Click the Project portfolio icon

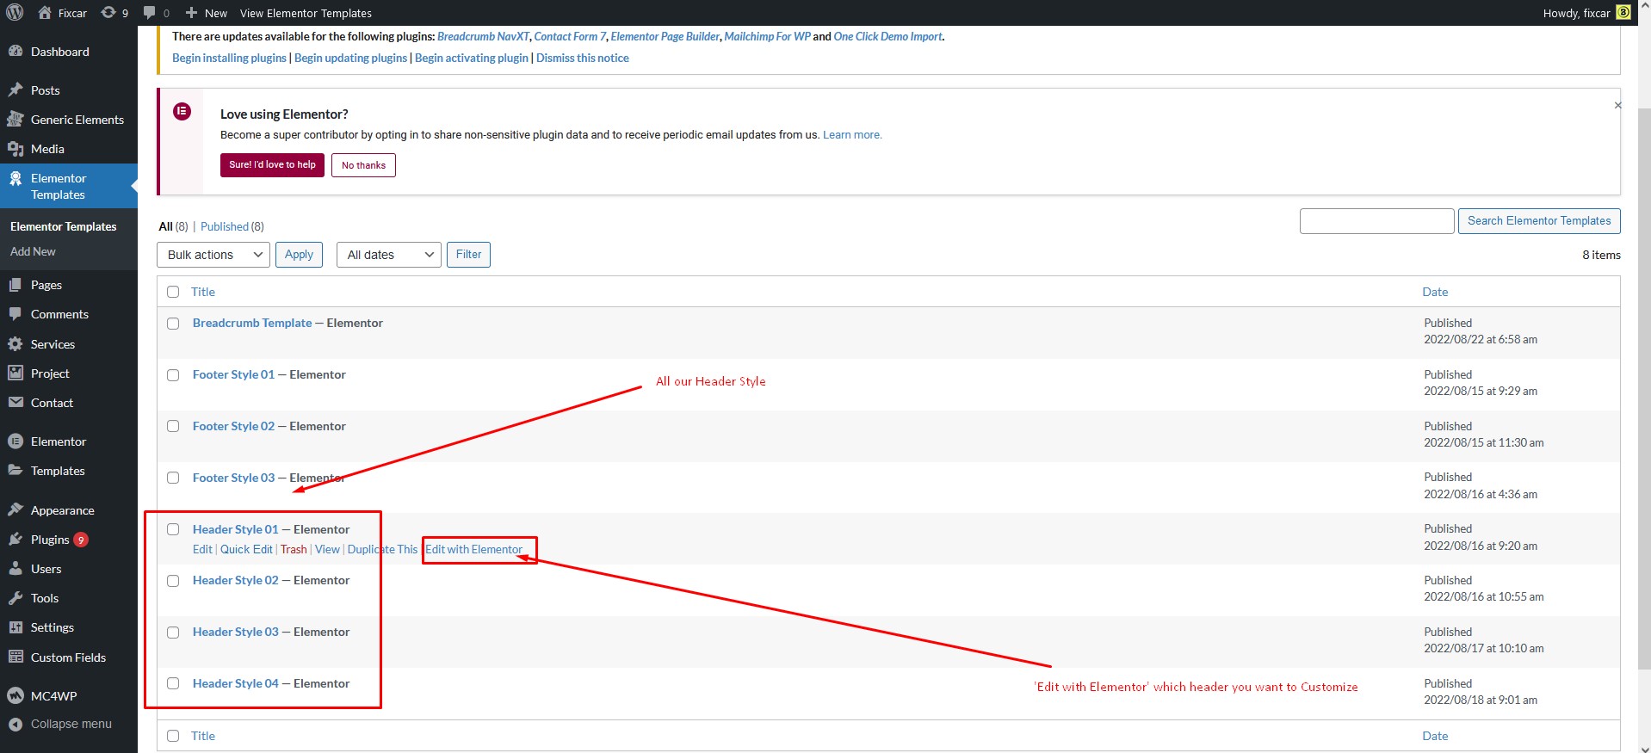15,373
